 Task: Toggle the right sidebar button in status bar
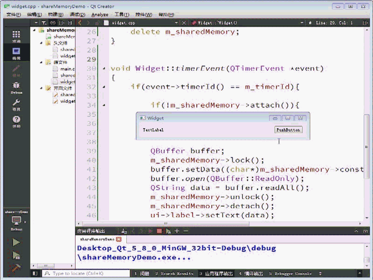click(x=359, y=273)
